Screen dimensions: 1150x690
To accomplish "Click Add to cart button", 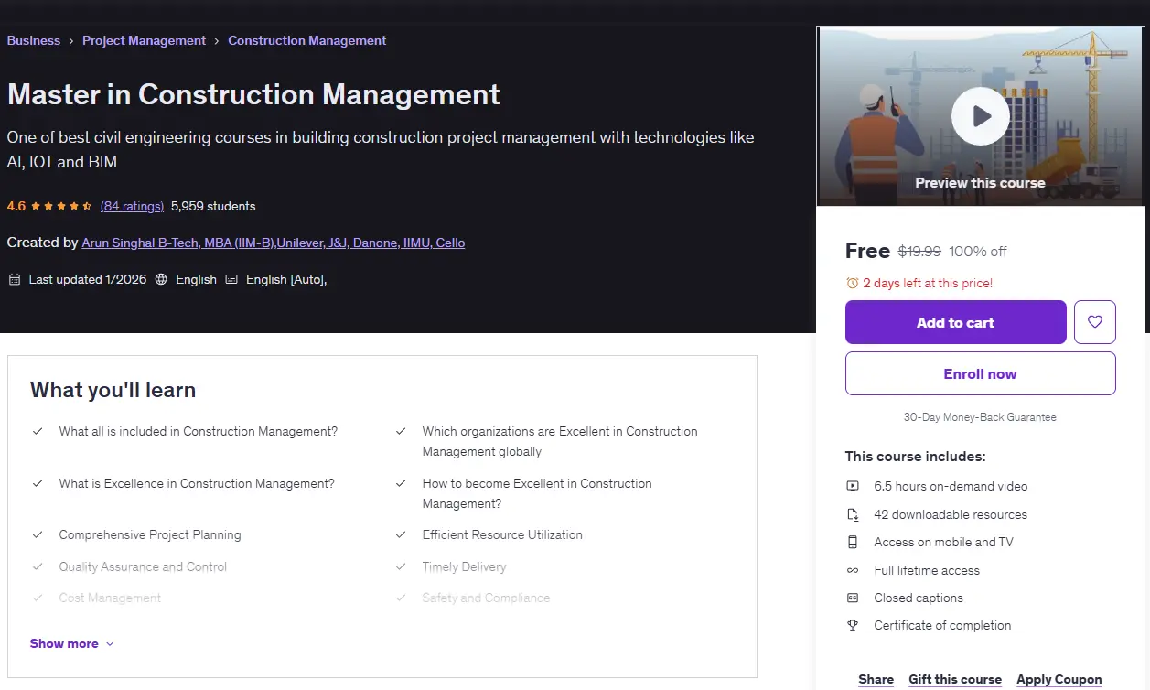I will click(955, 322).
